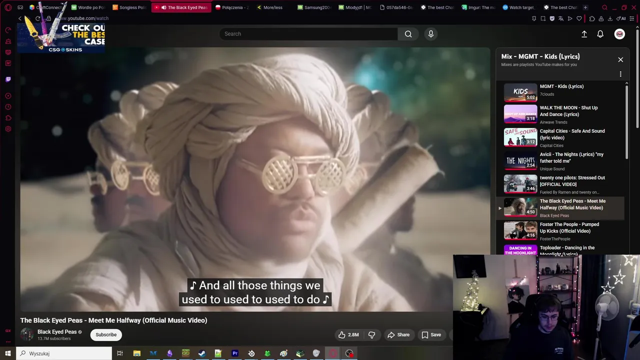Select current Meet Me Halfway playlist entry

pyautogui.click(x=561, y=208)
